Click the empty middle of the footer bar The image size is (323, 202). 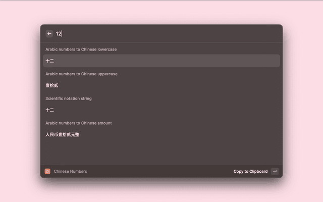161,171
